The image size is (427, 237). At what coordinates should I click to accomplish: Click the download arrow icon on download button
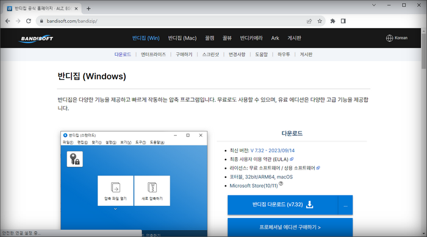coord(310,205)
